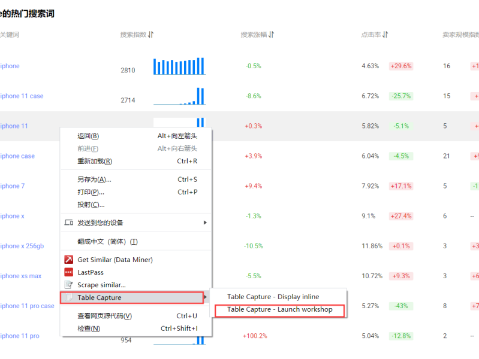Click the +0.1% badge in iphone x 256gb row

(401, 246)
